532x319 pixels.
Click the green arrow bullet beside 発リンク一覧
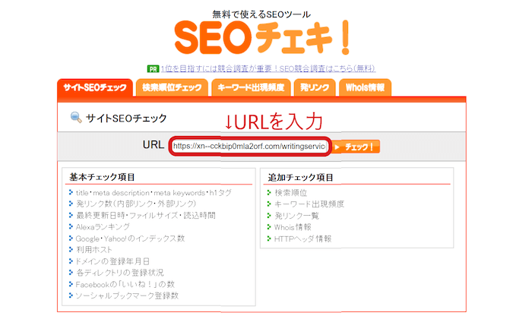coord(269,215)
